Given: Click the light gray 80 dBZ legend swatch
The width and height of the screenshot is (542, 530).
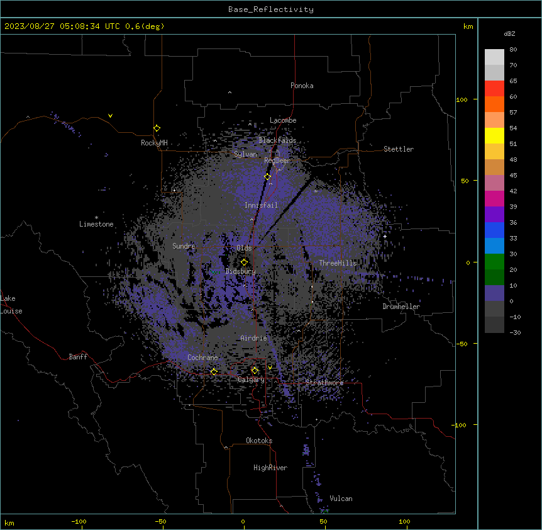Looking at the screenshot, I should [494, 57].
